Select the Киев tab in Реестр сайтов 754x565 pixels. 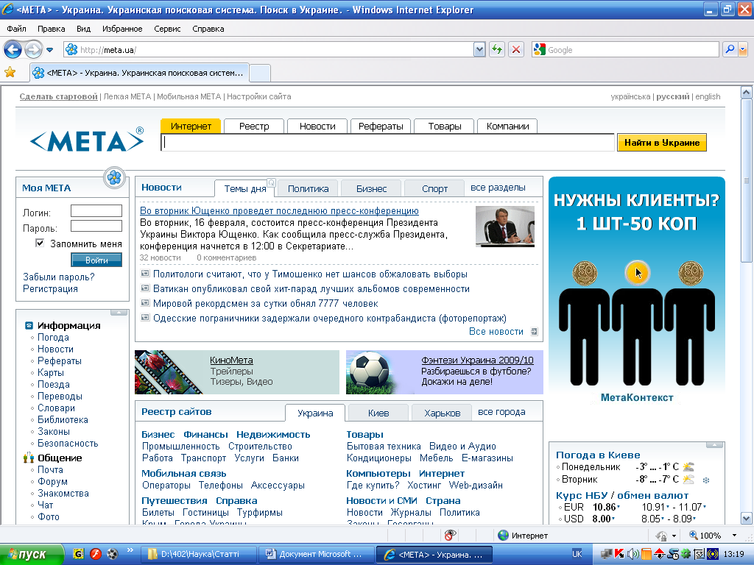click(378, 413)
